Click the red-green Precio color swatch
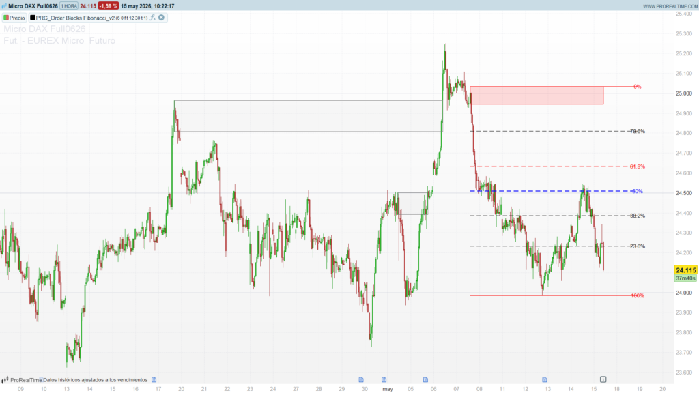The image size is (699, 393). (6, 18)
